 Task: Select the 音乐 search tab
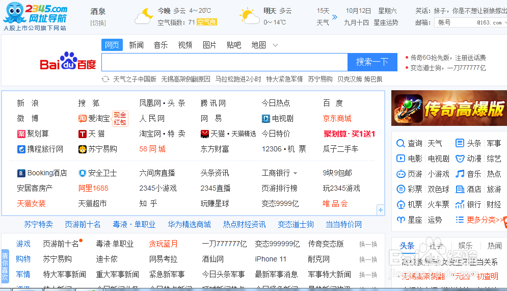click(x=161, y=45)
